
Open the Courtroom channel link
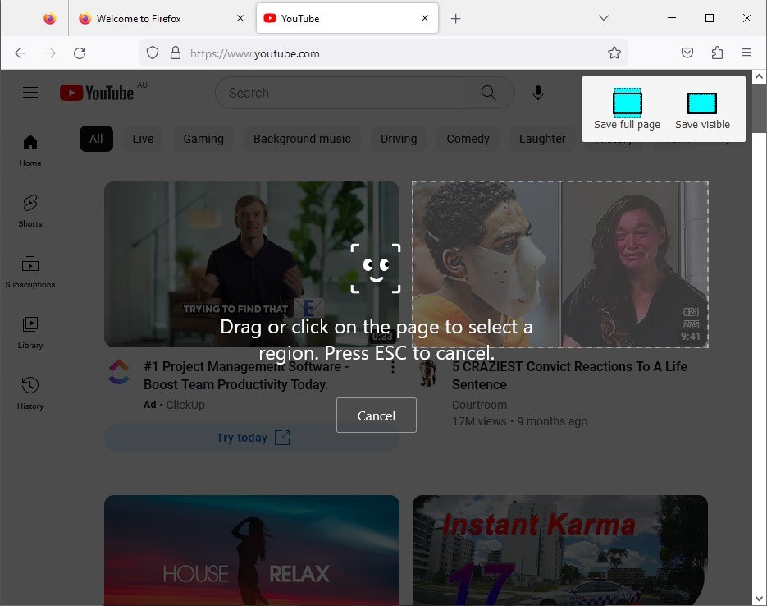pyautogui.click(x=479, y=405)
